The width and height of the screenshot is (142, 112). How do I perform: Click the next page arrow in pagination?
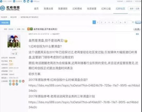[x=120, y=22]
